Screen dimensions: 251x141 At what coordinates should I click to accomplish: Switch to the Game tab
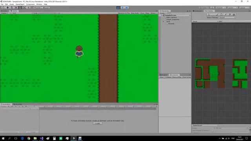[x=14, y=11]
